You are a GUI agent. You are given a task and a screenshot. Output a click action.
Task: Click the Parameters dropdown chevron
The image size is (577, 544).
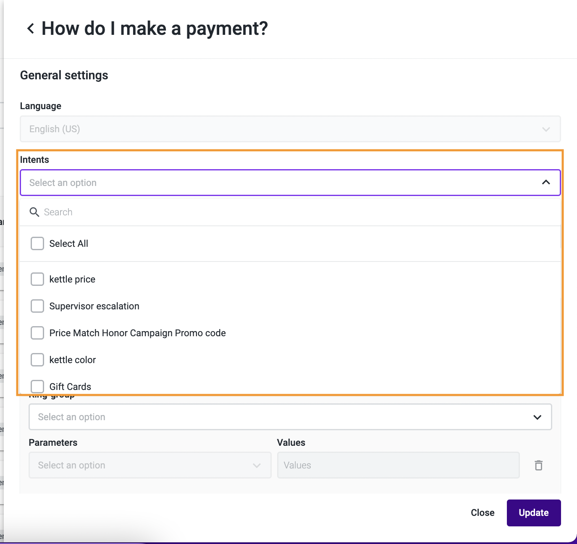click(x=257, y=466)
